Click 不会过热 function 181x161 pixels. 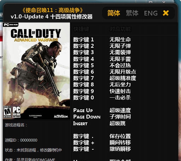pyautogui.click(x=120, y=65)
